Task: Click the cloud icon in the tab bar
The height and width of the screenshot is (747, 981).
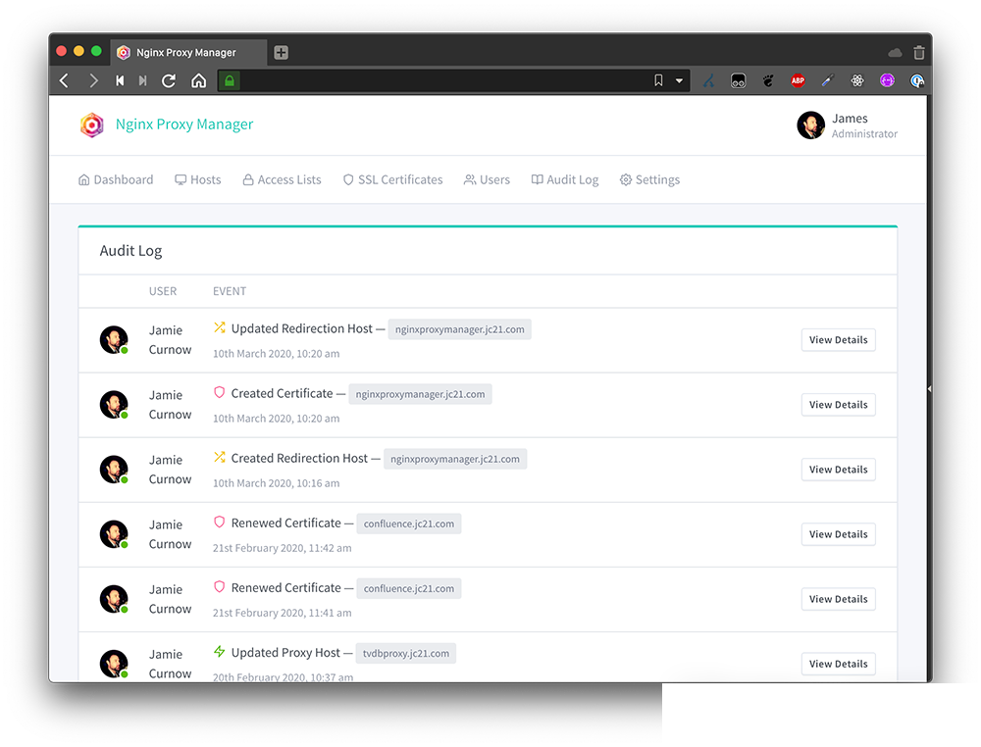Action: click(896, 53)
